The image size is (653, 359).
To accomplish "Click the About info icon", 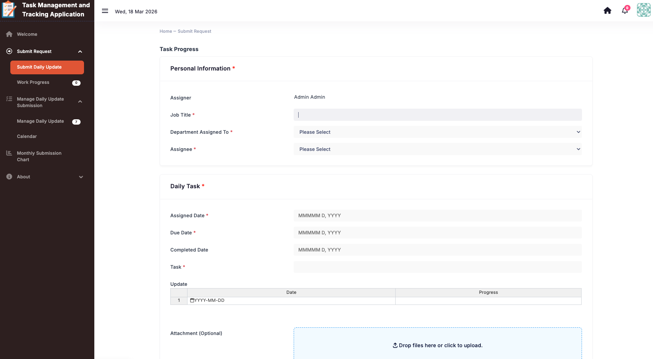I will pos(9,177).
